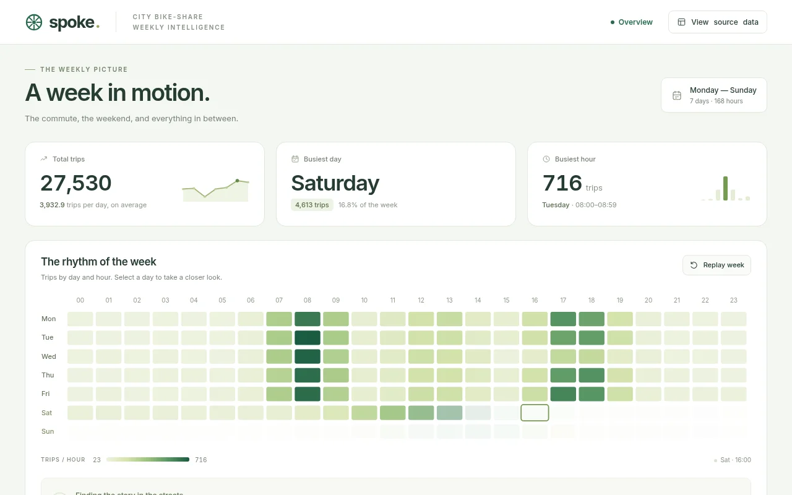Click the Saturday 13 hour heatmap cell
Image resolution: width=792 pixels, height=495 pixels.
click(450, 413)
